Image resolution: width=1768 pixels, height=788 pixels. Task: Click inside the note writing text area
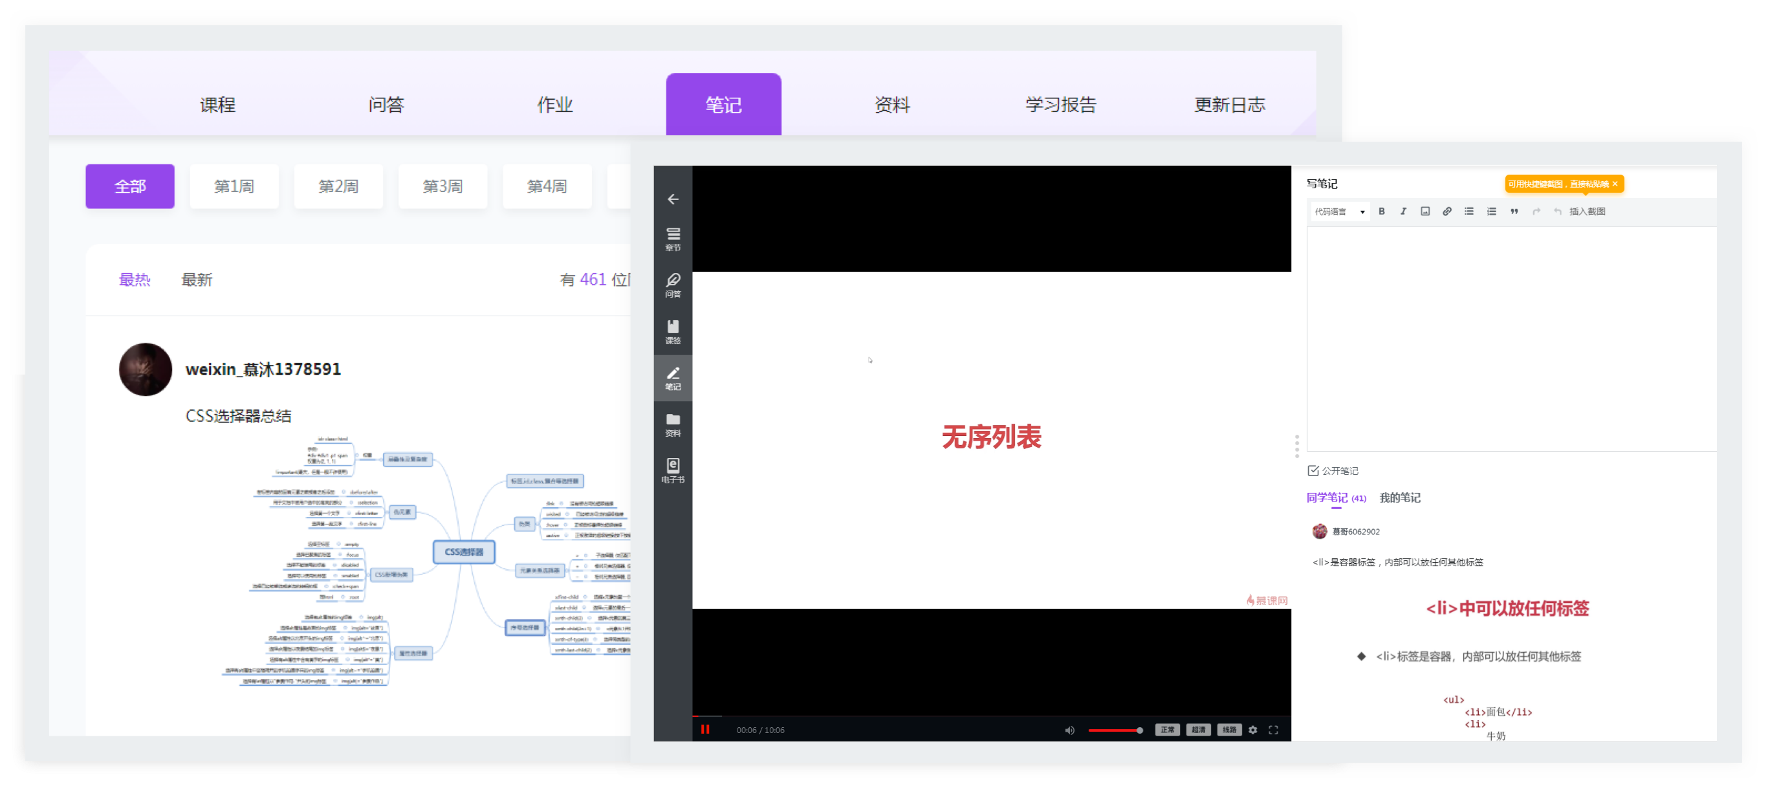tap(1510, 338)
